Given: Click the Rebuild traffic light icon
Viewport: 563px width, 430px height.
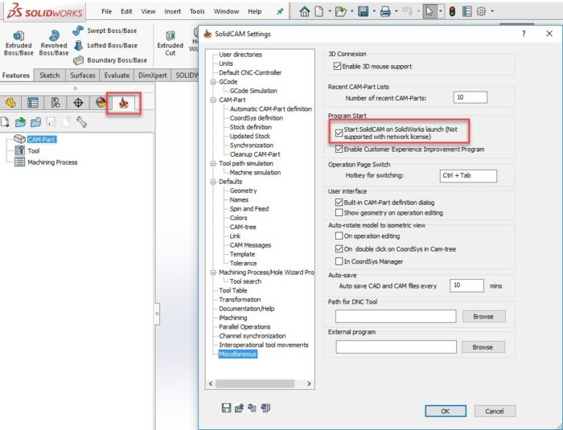Looking at the screenshot, I should coord(452,11).
